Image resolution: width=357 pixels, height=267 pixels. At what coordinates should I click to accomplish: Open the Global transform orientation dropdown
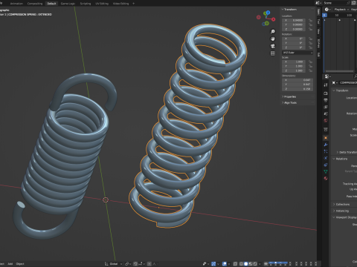(x=114, y=264)
